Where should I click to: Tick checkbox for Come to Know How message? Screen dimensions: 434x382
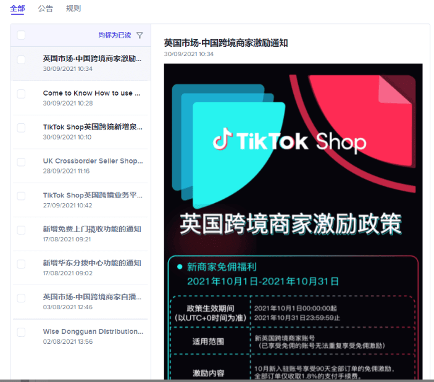[x=21, y=94]
